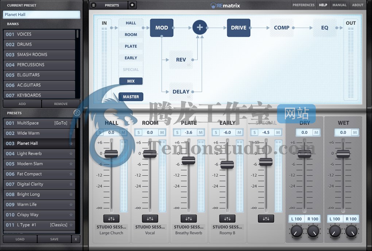Click the WET L 100 width value

(x=334, y=219)
